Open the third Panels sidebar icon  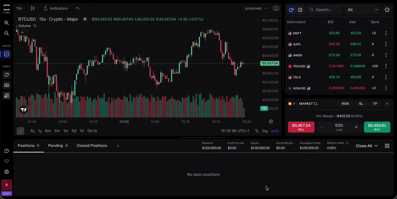point(6,95)
